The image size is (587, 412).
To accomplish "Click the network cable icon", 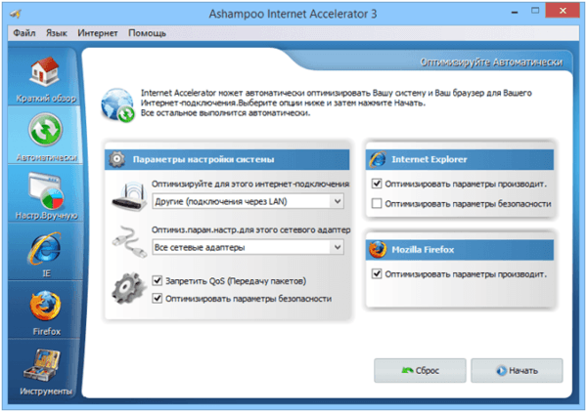I will coord(129,241).
